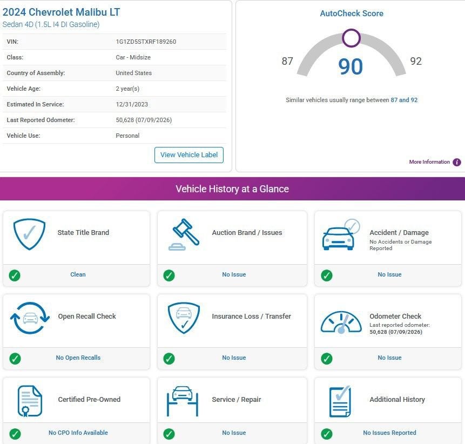Click the VIN value 1G1ZD5STXRF189260
The height and width of the screenshot is (444, 465).
point(146,42)
